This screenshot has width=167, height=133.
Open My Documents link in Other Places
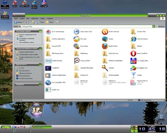[24, 71]
